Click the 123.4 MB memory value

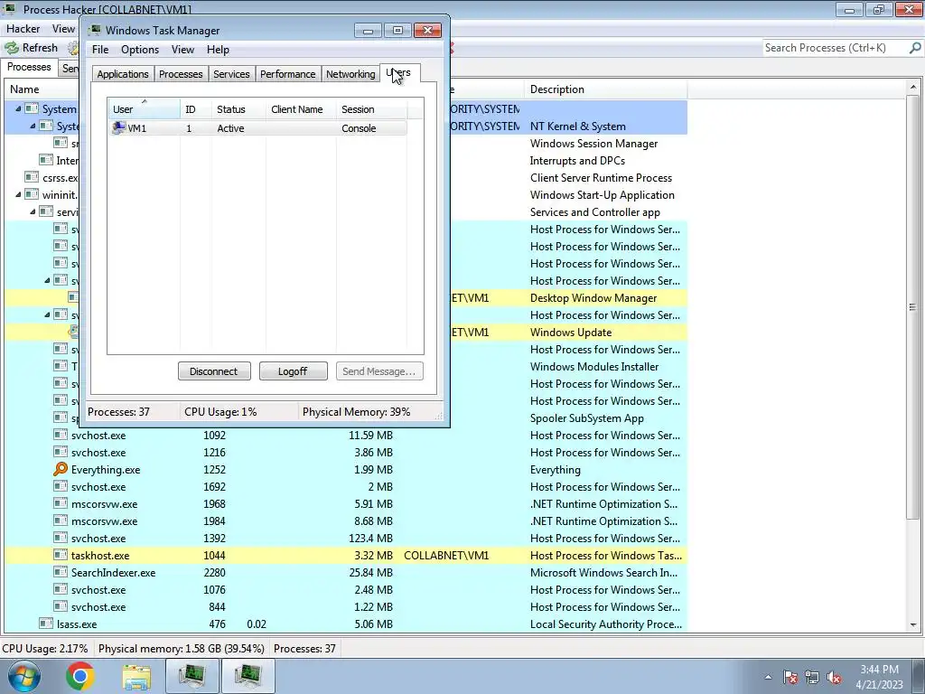[370, 539]
